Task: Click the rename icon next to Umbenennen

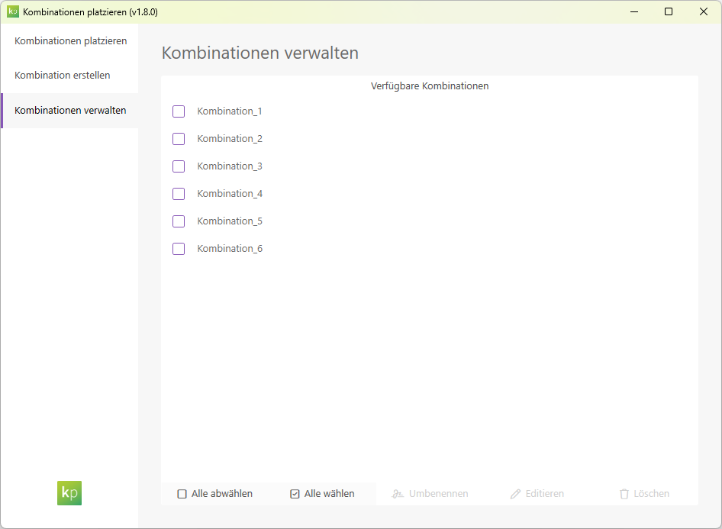Action: [397, 493]
